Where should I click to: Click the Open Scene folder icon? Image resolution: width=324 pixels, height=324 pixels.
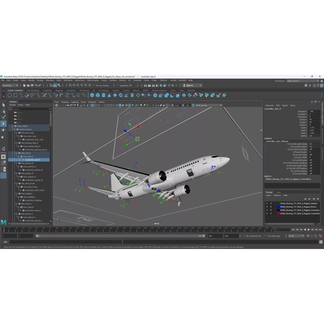[x=28, y=85]
